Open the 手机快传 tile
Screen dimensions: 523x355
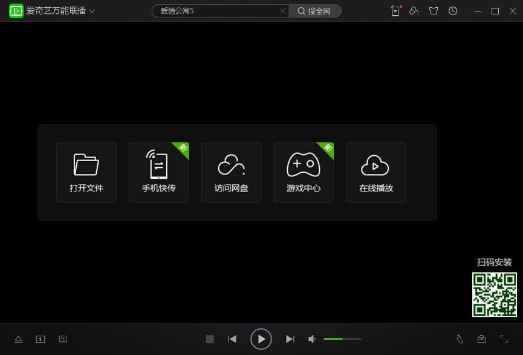pos(159,172)
